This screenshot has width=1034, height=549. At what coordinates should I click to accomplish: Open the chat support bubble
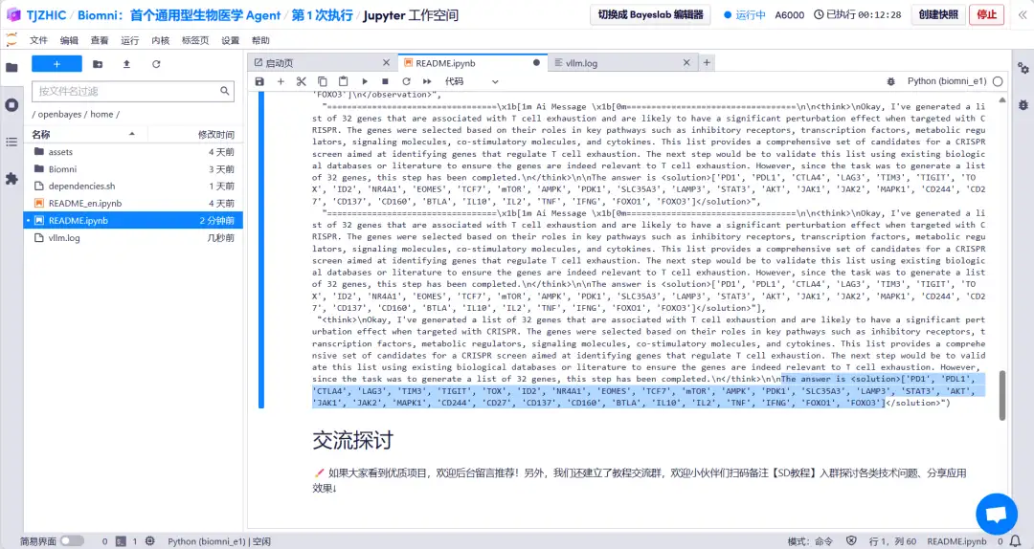pyautogui.click(x=997, y=514)
